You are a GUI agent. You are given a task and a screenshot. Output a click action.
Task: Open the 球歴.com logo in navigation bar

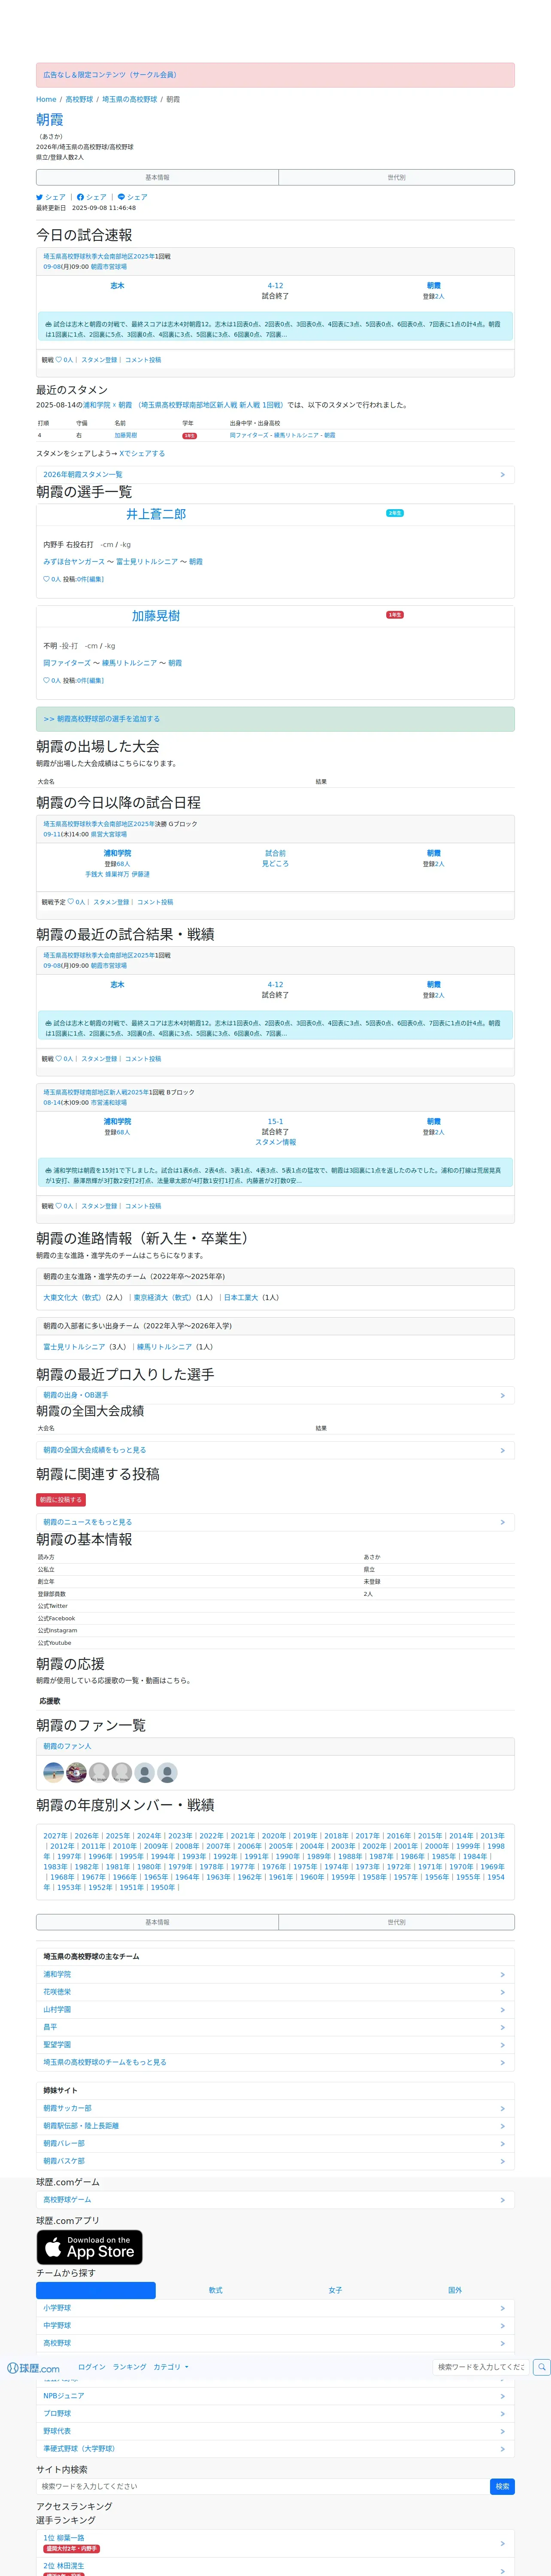click(33, 2368)
